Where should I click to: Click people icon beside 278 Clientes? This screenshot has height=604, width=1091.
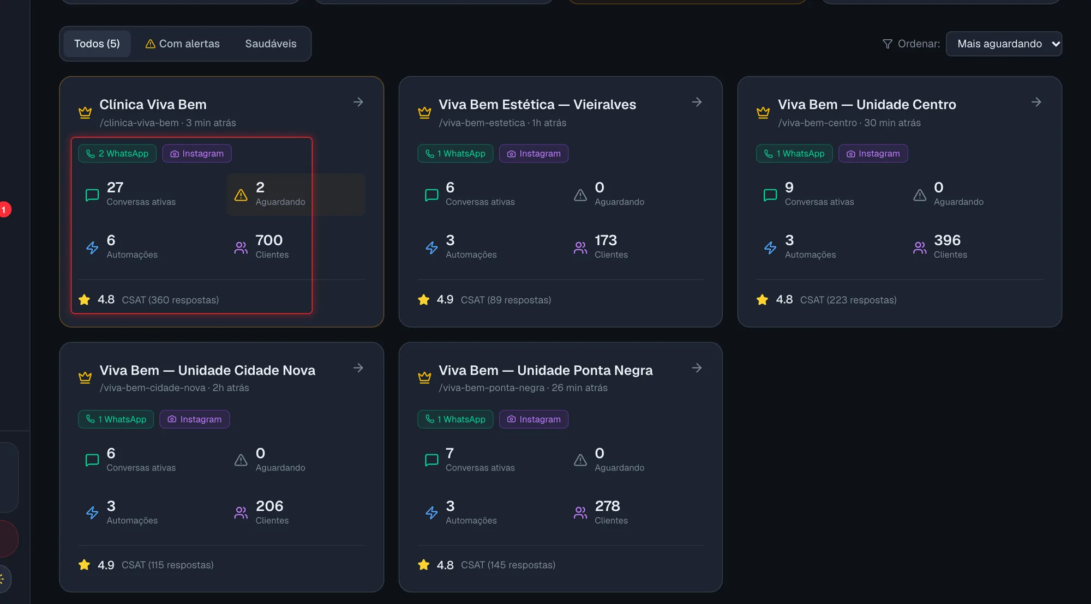tap(580, 512)
